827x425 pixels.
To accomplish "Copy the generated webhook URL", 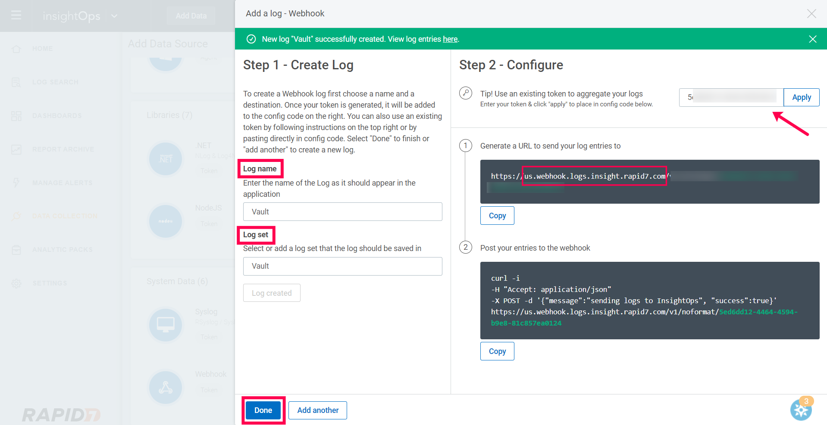I will pyautogui.click(x=497, y=215).
